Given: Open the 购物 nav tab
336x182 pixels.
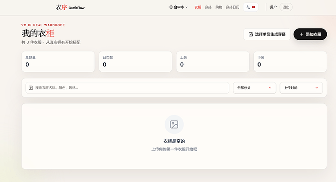Looking at the screenshot, I should click(219, 7).
